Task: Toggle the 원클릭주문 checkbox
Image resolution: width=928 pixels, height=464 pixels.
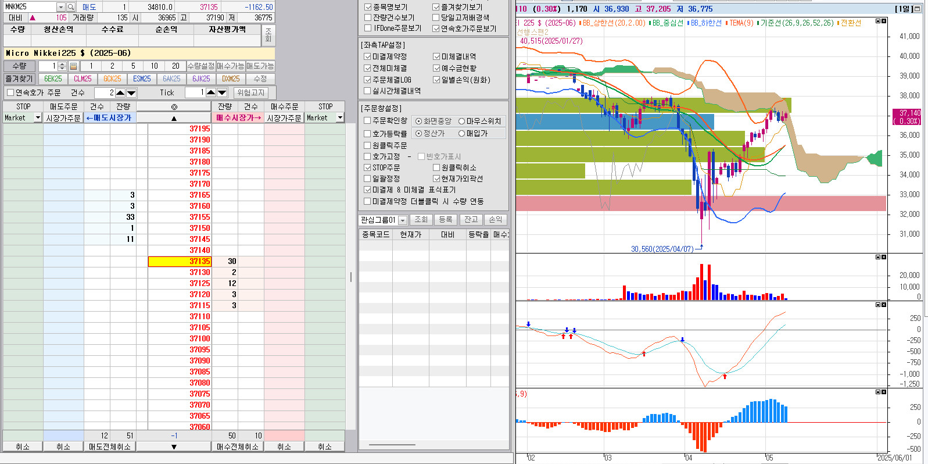Action: [x=367, y=145]
